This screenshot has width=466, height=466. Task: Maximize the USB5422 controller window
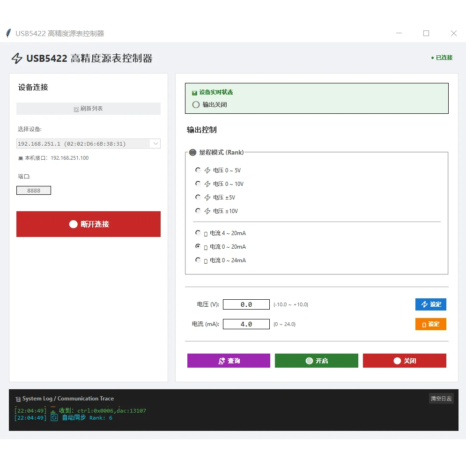click(x=426, y=33)
